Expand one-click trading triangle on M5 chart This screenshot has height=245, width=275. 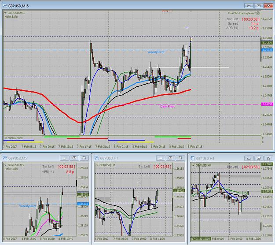(5, 165)
